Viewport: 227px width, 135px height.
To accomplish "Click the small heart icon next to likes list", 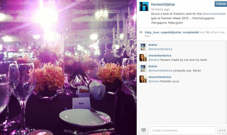I will coord(141,32).
